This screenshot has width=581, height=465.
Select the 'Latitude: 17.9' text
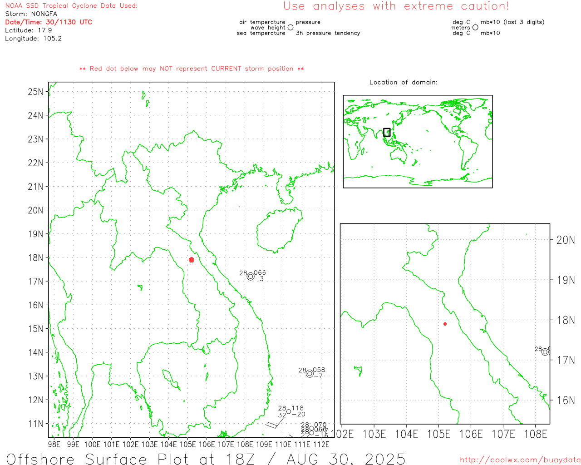[x=29, y=30]
